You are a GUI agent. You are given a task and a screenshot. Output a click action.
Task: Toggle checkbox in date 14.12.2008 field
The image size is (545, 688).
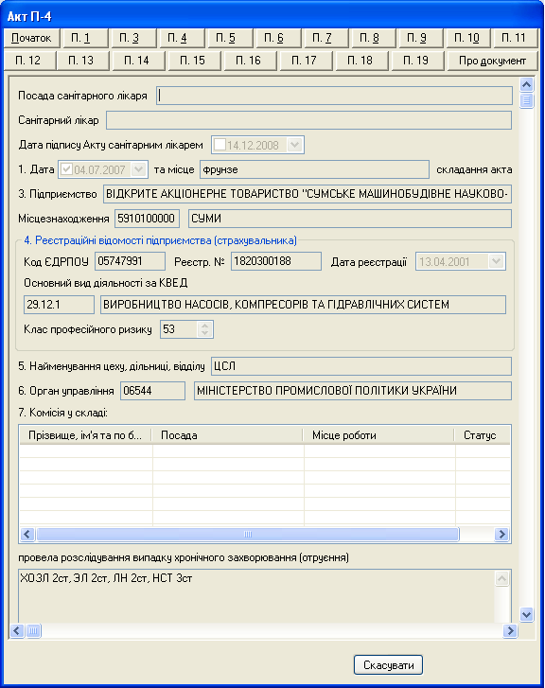click(220, 145)
